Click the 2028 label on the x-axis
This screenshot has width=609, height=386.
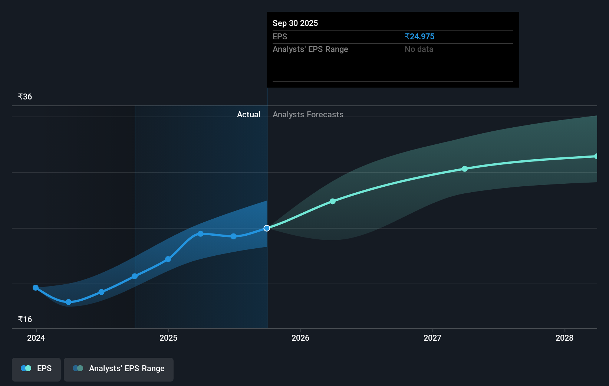(x=564, y=338)
